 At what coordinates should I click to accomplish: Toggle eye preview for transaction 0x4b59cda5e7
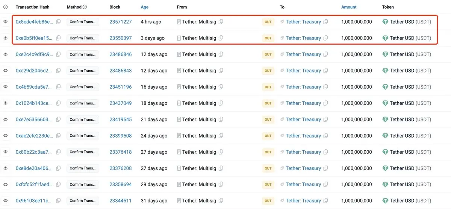6,87
